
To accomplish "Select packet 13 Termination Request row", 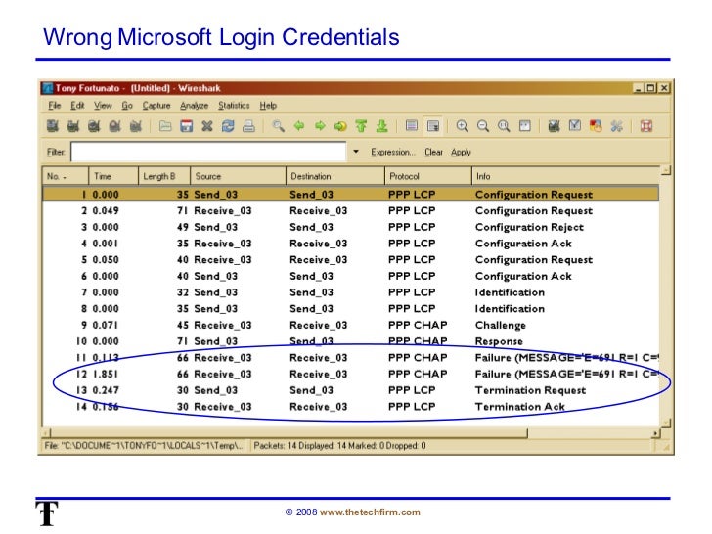I will point(350,390).
